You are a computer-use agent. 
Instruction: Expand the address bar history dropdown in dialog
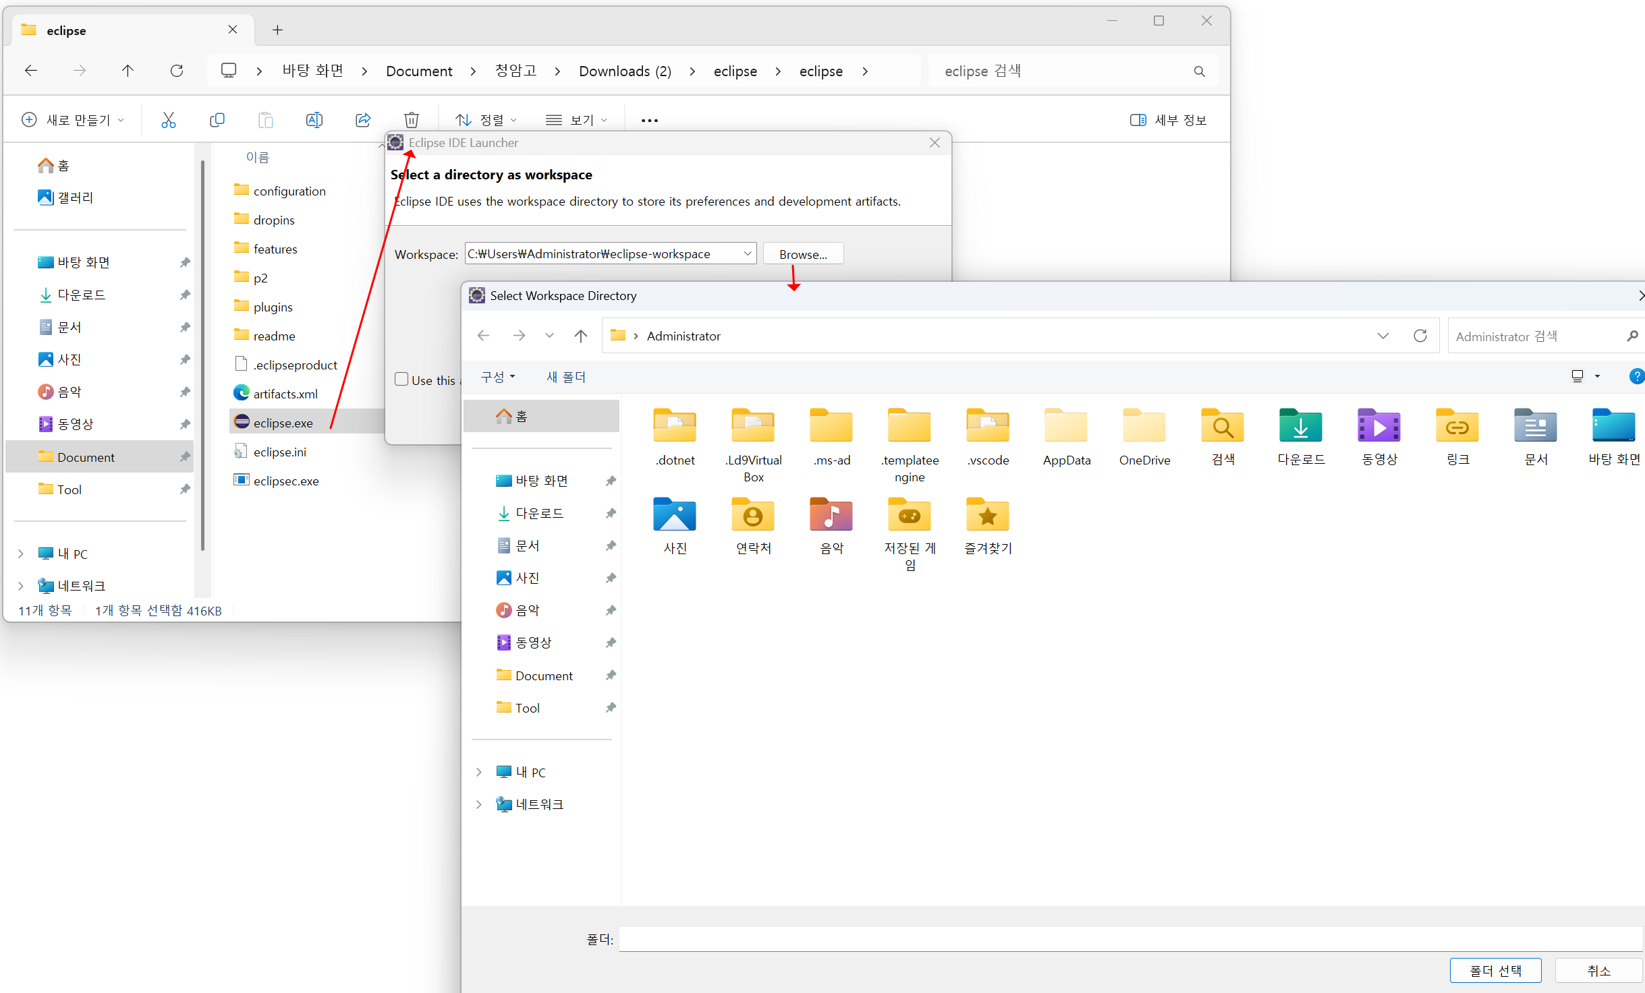coord(1383,336)
